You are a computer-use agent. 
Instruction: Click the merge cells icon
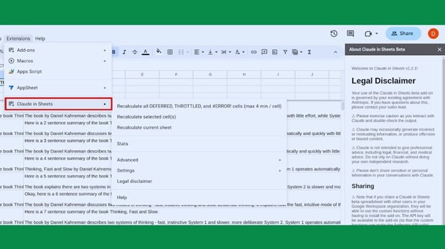pos(181,52)
